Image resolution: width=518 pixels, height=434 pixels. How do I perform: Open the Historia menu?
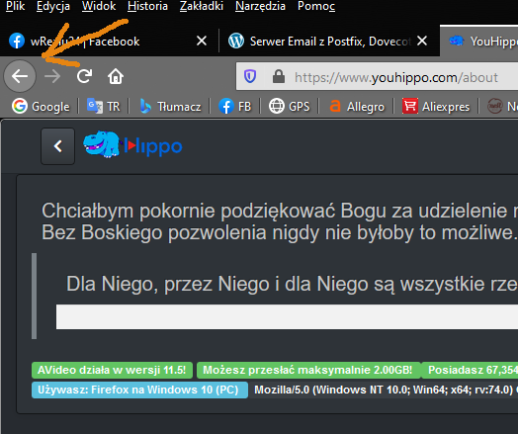(147, 6)
